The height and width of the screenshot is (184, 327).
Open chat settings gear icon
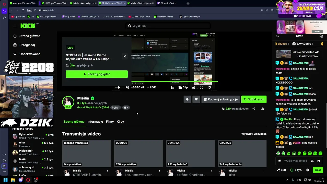coord(308,170)
